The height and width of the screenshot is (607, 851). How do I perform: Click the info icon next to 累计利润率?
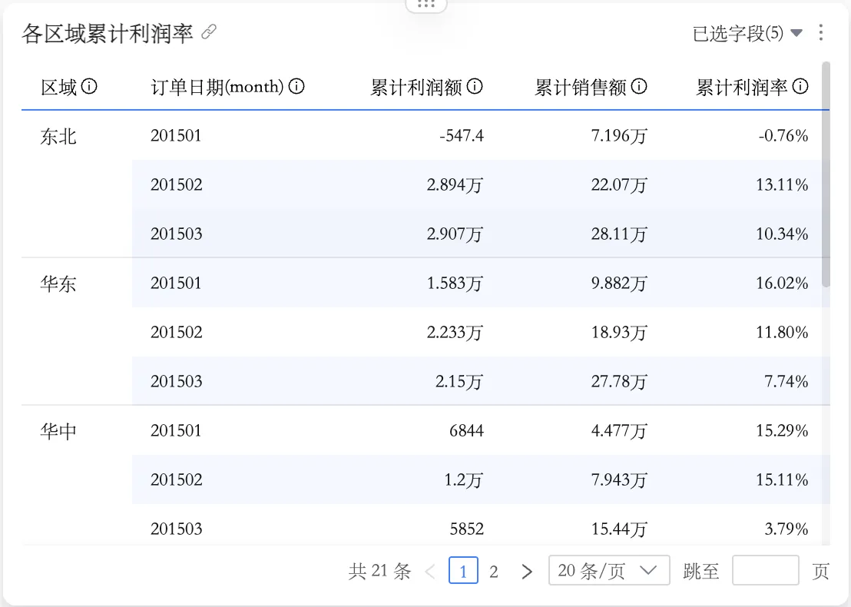tap(800, 87)
